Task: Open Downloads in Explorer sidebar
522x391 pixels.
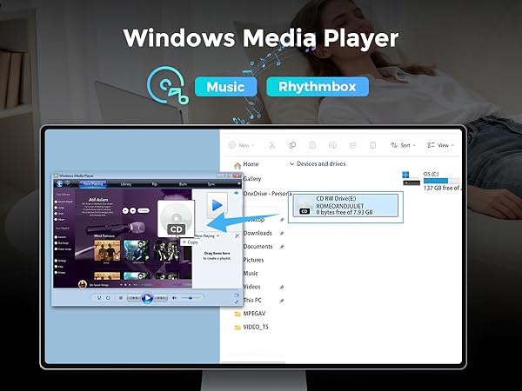Action: (x=258, y=233)
